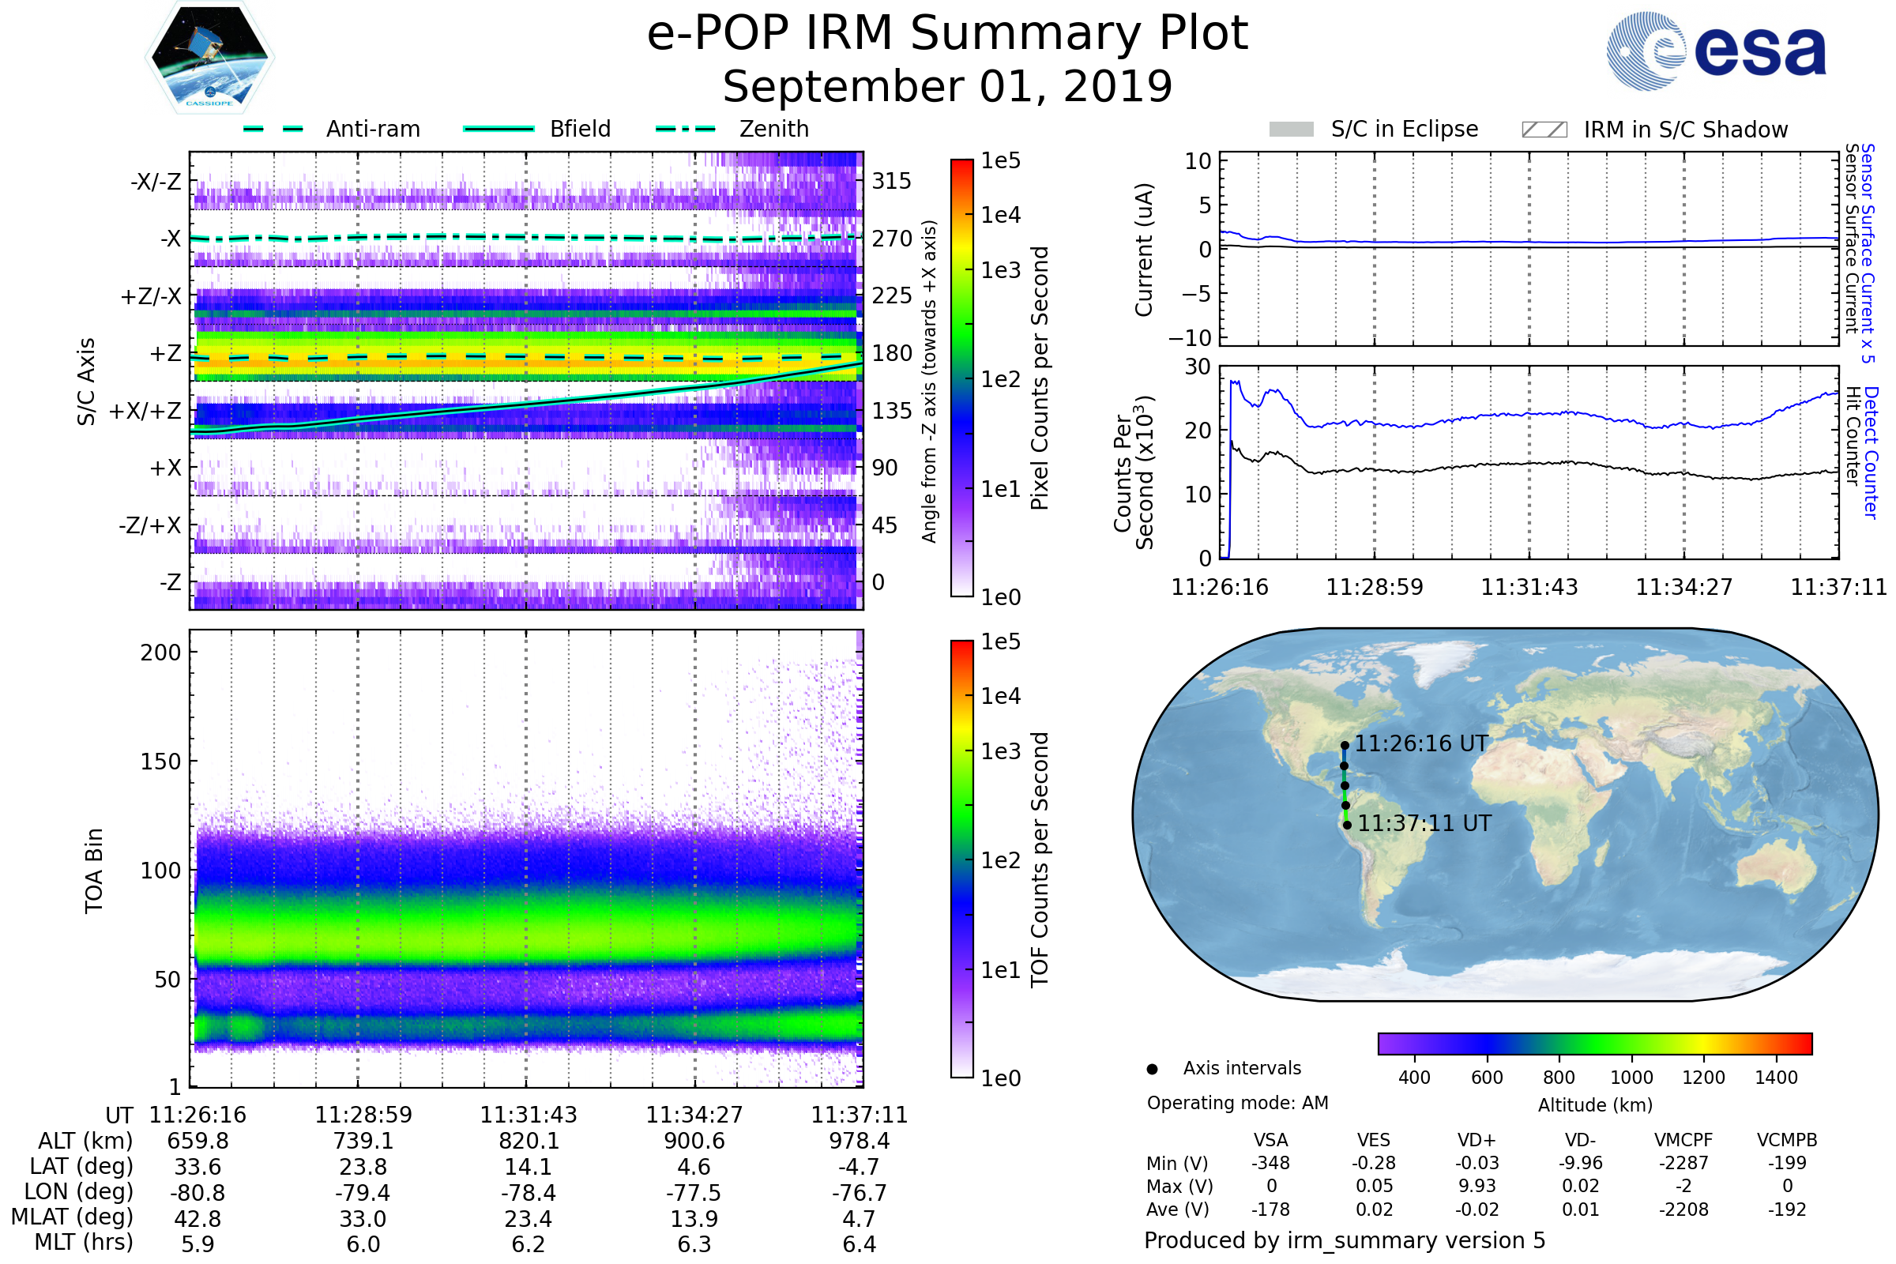This screenshot has height=1264, width=1896.
Task: Click the Bfield solid line legend marker
Action: tap(498, 129)
